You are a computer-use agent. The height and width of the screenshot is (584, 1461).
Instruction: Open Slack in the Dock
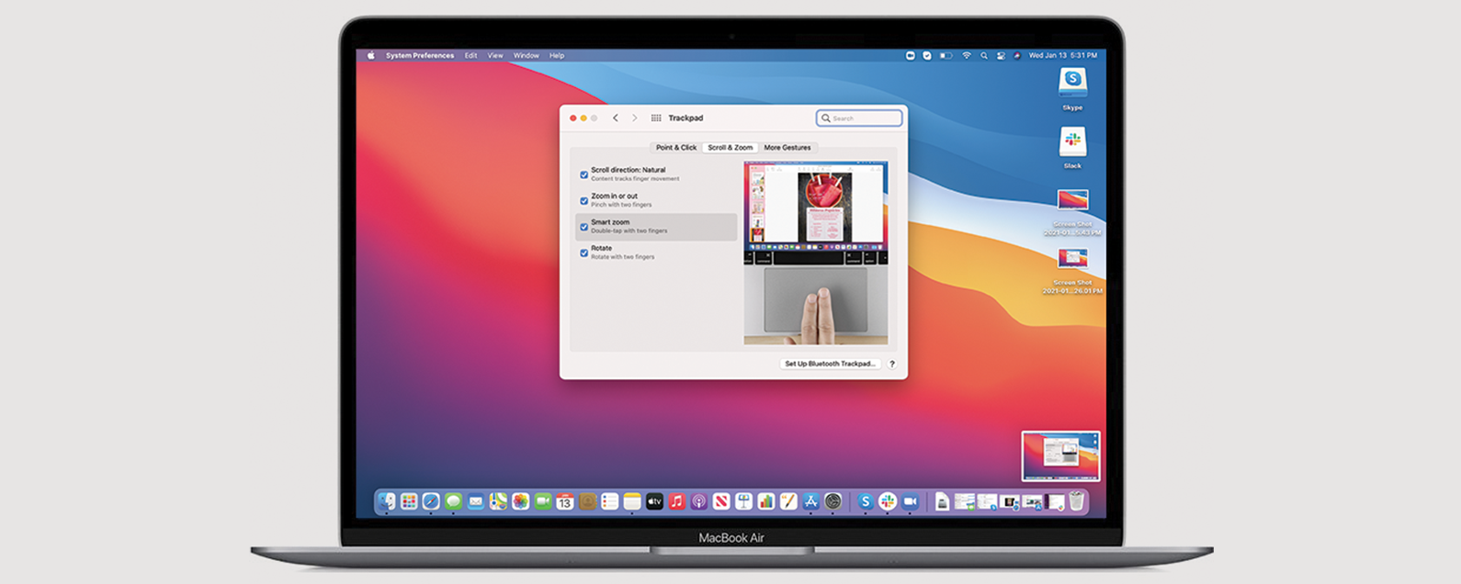coord(888,501)
